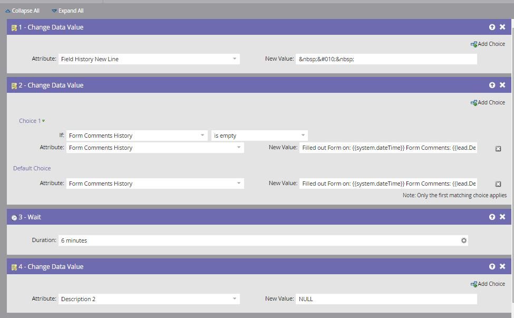Open the If Form Comments History dropdown

click(202, 136)
